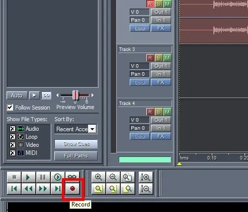Zoom to the right edge of selection
Viewport: 248px width, 212px height.
point(128,189)
